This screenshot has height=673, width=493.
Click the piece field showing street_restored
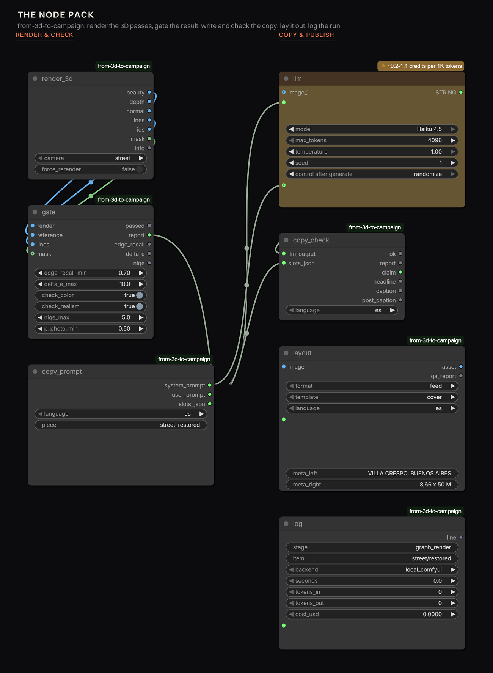click(x=121, y=425)
